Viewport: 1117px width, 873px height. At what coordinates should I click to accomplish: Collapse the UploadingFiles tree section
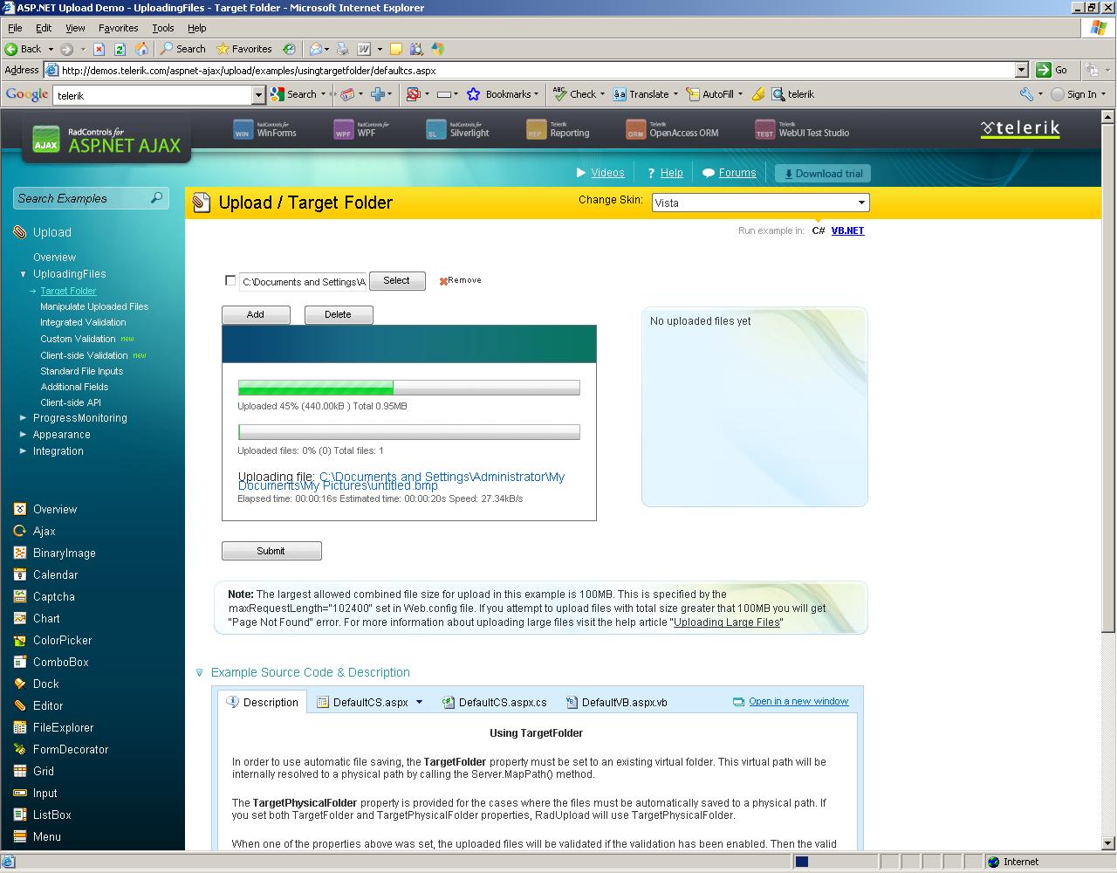tap(24, 274)
